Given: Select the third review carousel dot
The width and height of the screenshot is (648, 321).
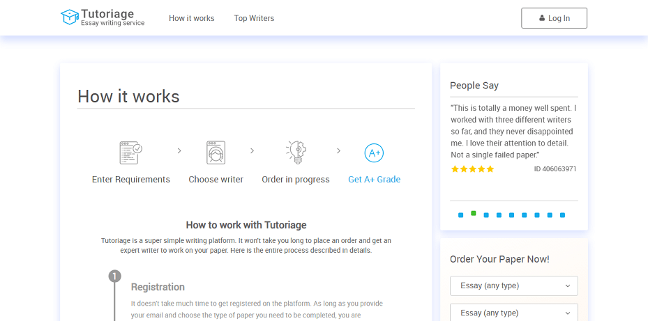Looking at the screenshot, I should pos(486,215).
